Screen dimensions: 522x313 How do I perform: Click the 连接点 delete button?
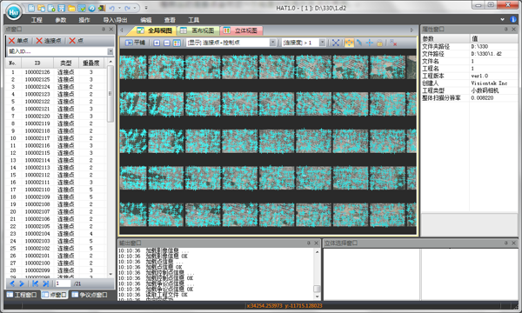pos(49,41)
